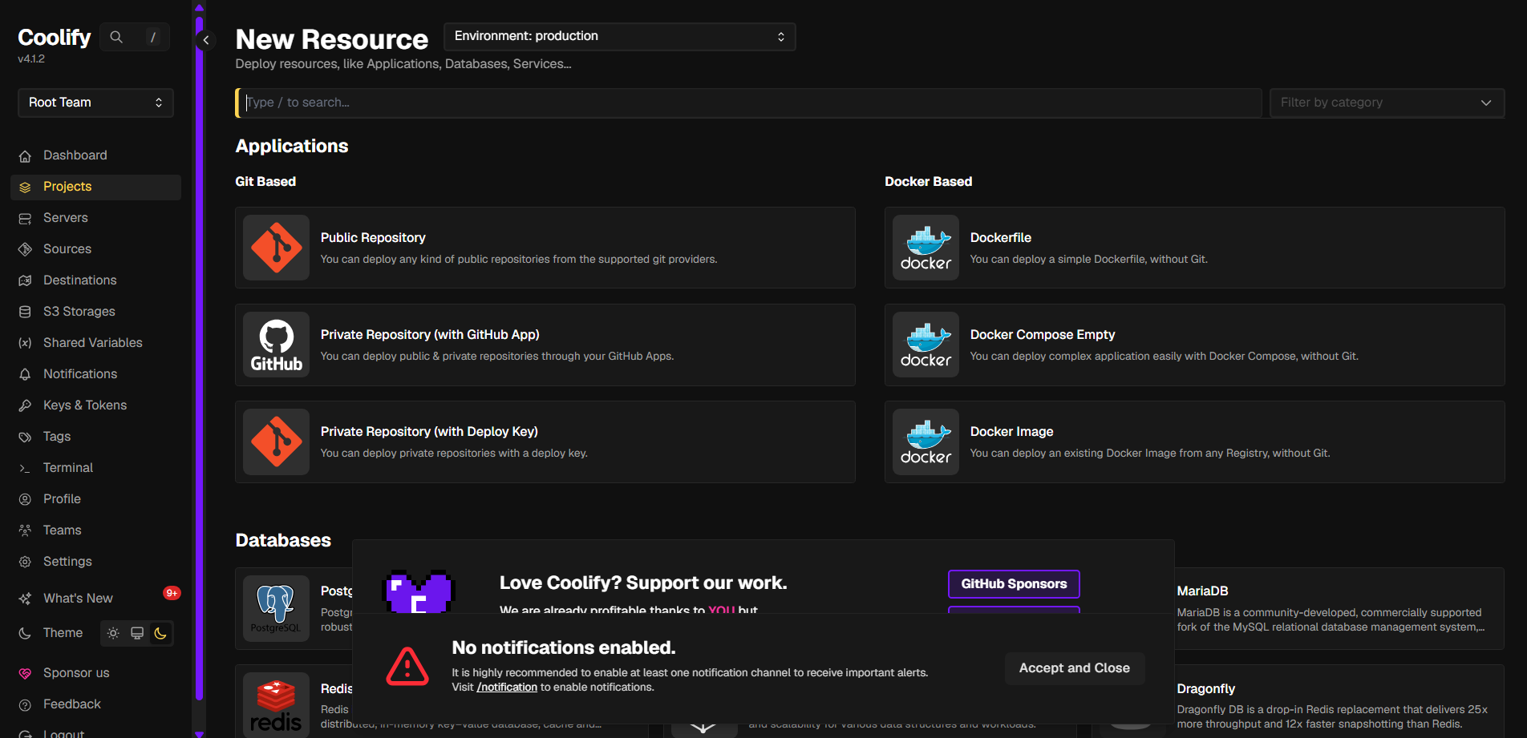Click the Shared Variables icon

pos(25,343)
